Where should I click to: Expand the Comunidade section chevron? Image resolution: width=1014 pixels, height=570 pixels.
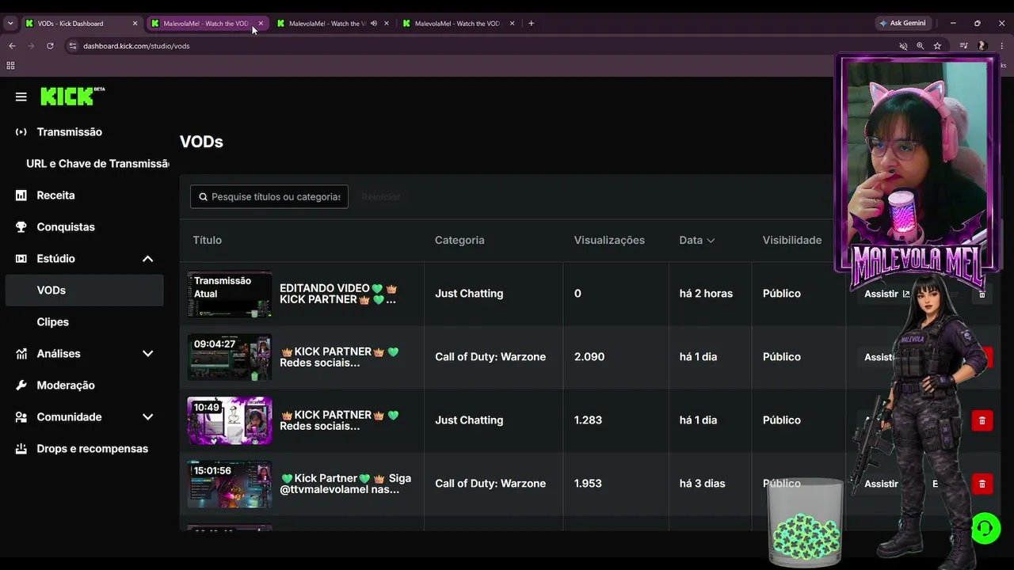click(148, 417)
